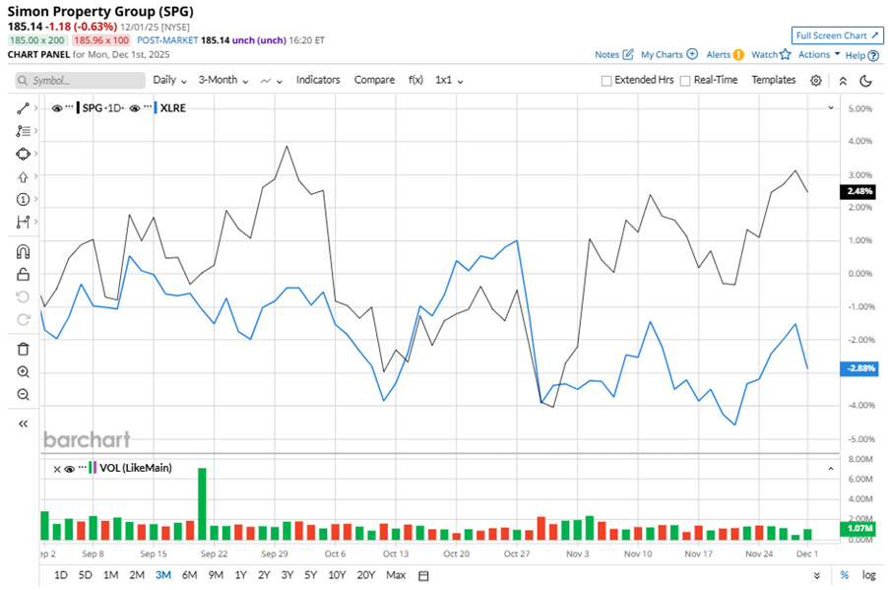Select the 6M time range
Screen dimensions: 888x590
[x=189, y=575]
